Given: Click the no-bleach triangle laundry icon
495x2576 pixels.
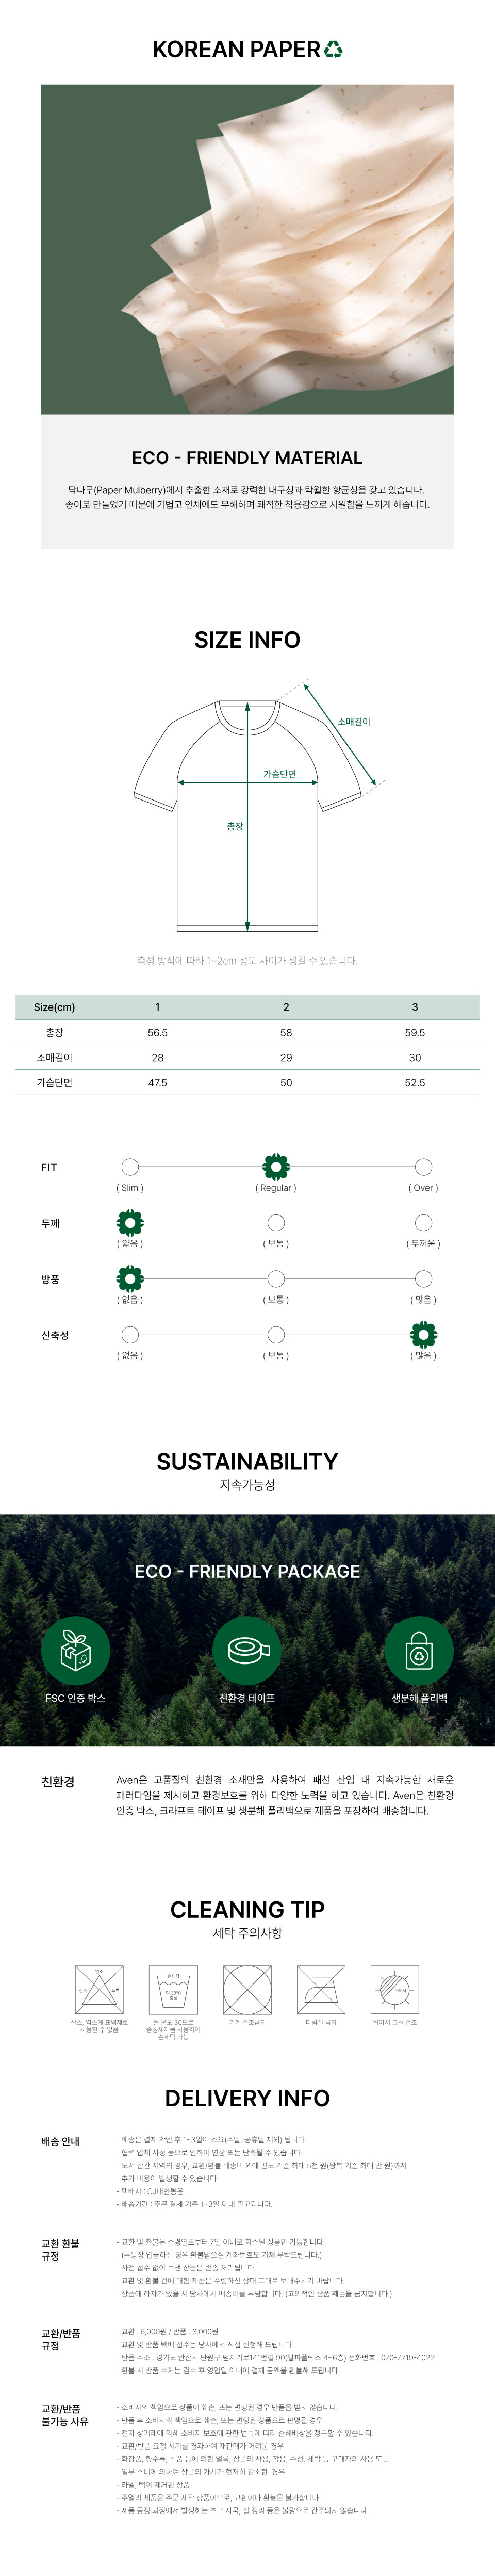Looking at the screenshot, I should (x=99, y=1990).
